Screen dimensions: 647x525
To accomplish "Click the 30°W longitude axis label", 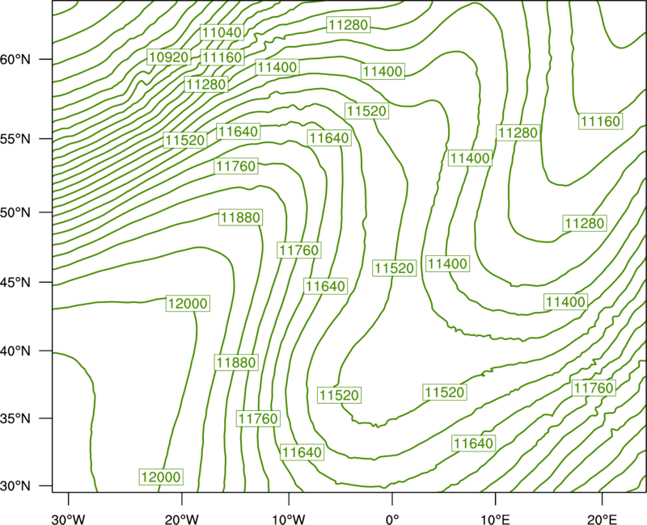I will (x=69, y=519).
